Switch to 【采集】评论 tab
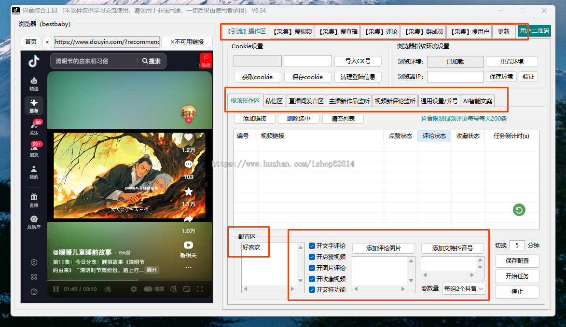The image size is (566, 327). coord(381,32)
